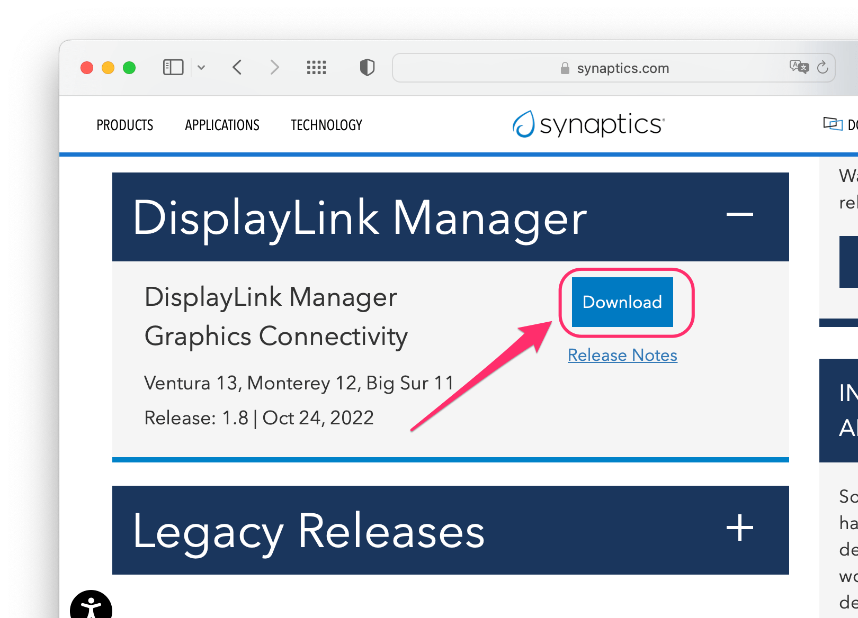Click 'Release: 1.8 | Oct 24, 2022' text

259,418
